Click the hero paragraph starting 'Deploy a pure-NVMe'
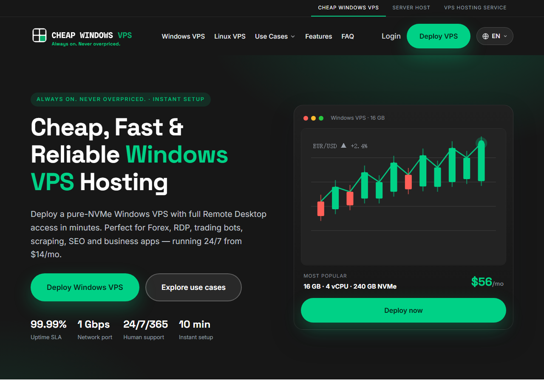 (x=149, y=234)
